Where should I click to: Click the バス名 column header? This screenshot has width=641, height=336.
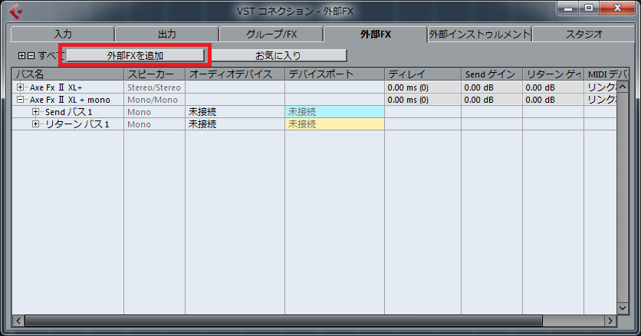click(x=68, y=74)
